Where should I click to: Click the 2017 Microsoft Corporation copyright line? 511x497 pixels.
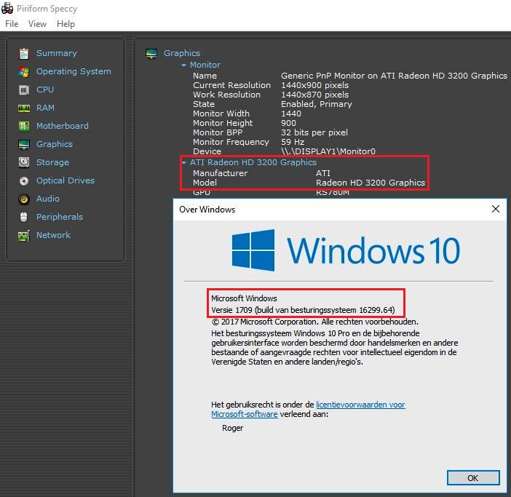click(314, 322)
